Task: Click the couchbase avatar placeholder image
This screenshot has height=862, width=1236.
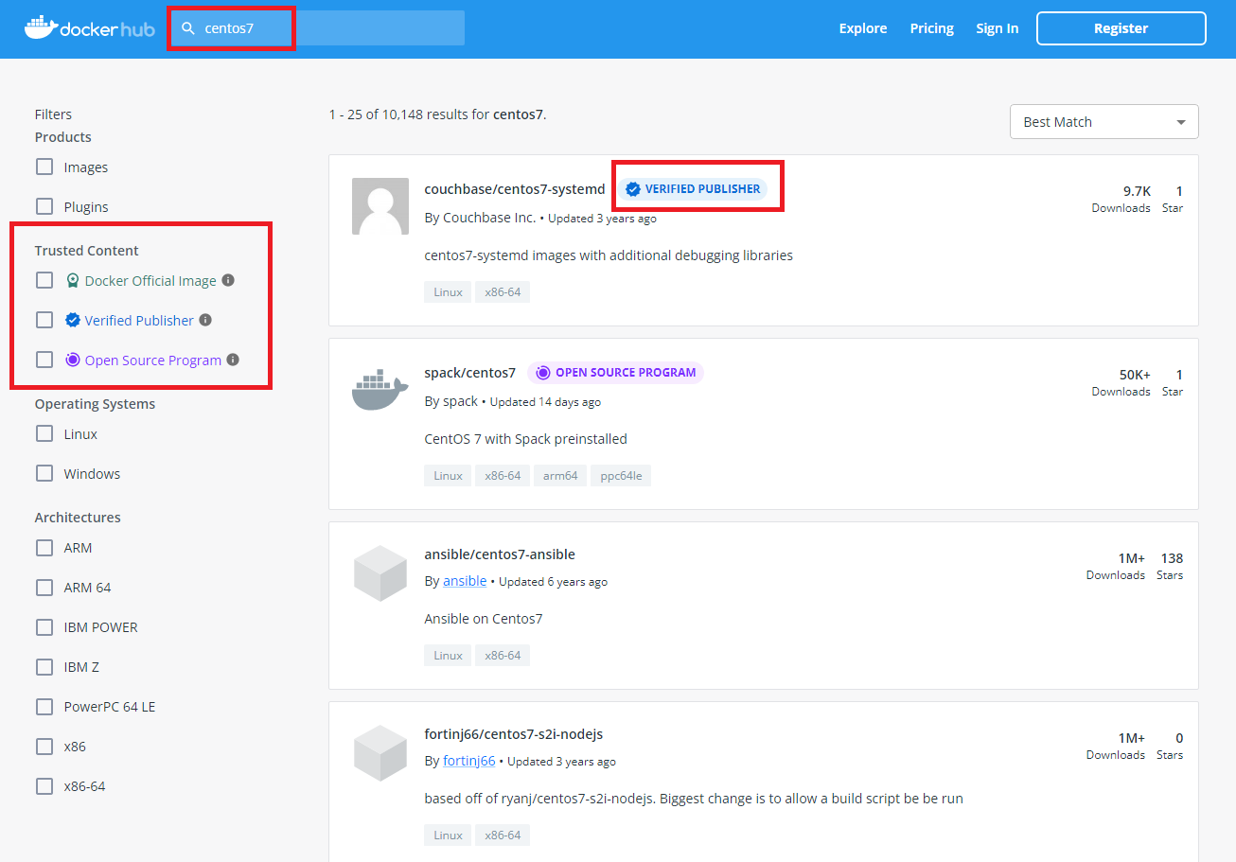Action: pyautogui.click(x=380, y=206)
